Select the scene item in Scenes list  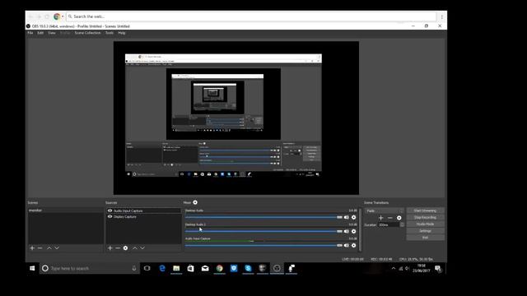coord(66,210)
